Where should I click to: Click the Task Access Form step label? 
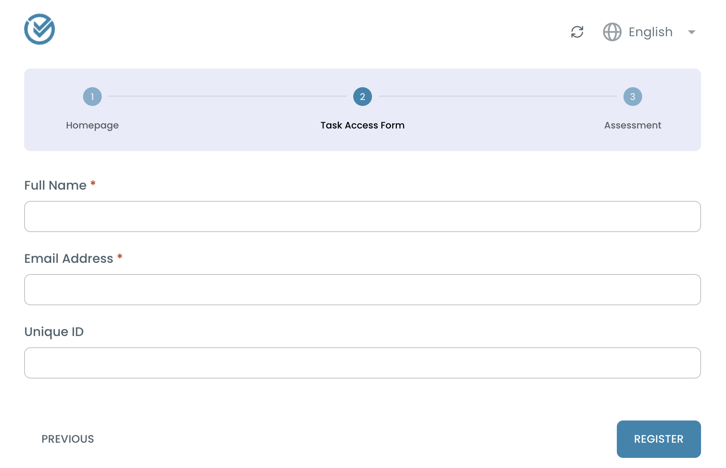click(x=363, y=125)
